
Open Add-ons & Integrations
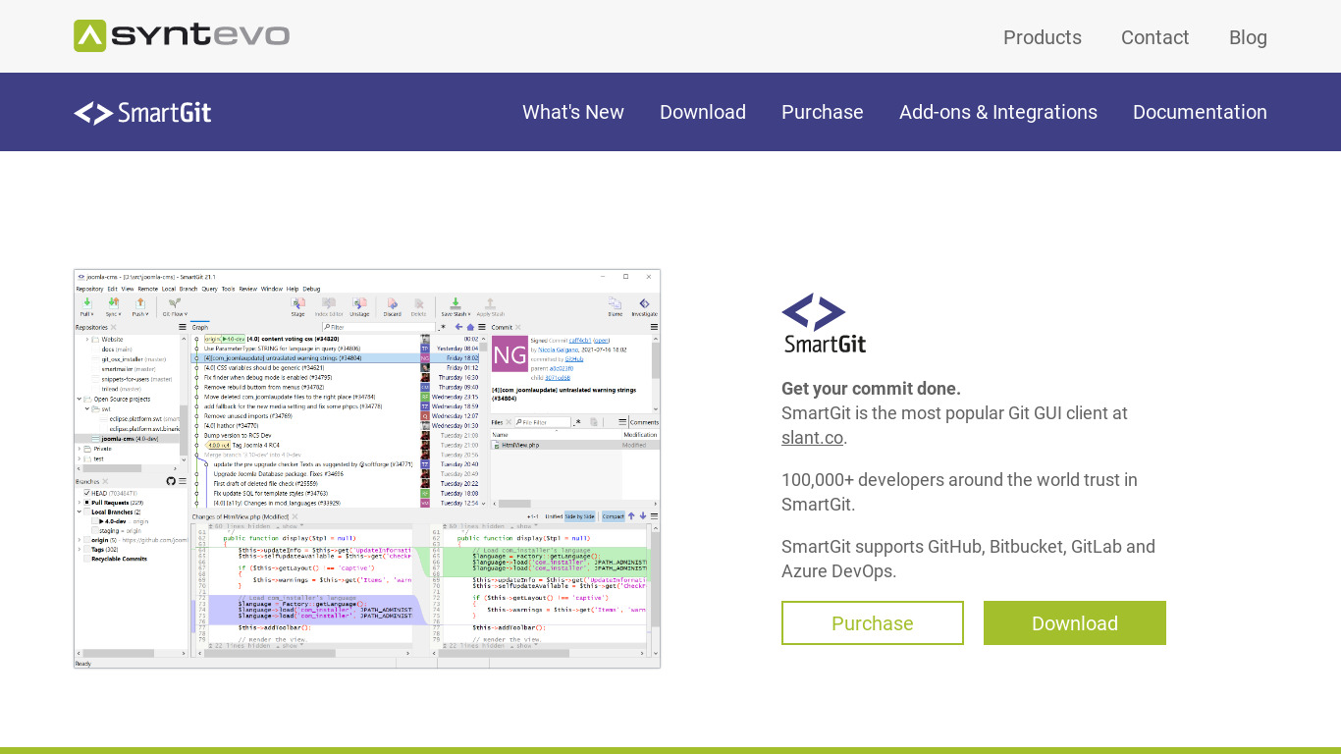(x=998, y=112)
